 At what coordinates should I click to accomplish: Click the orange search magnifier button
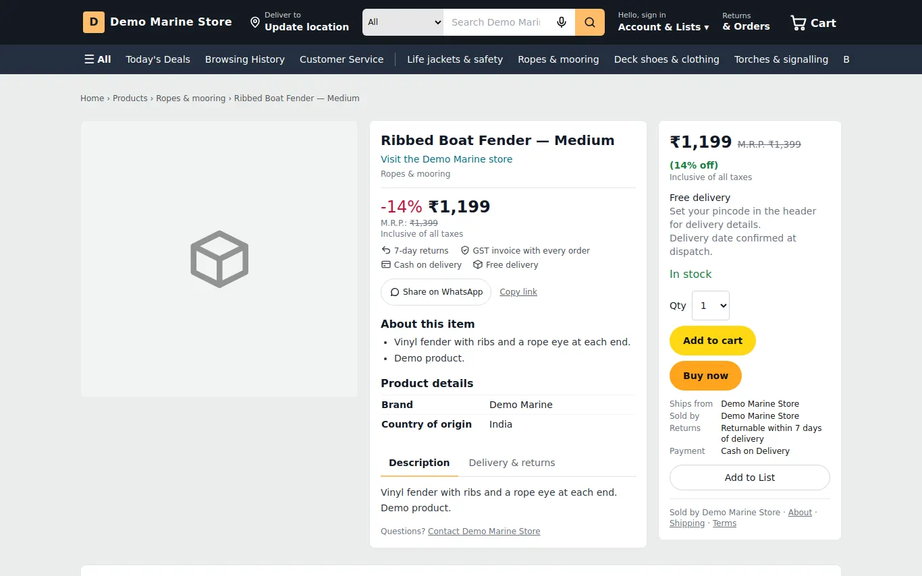click(590, 22)
